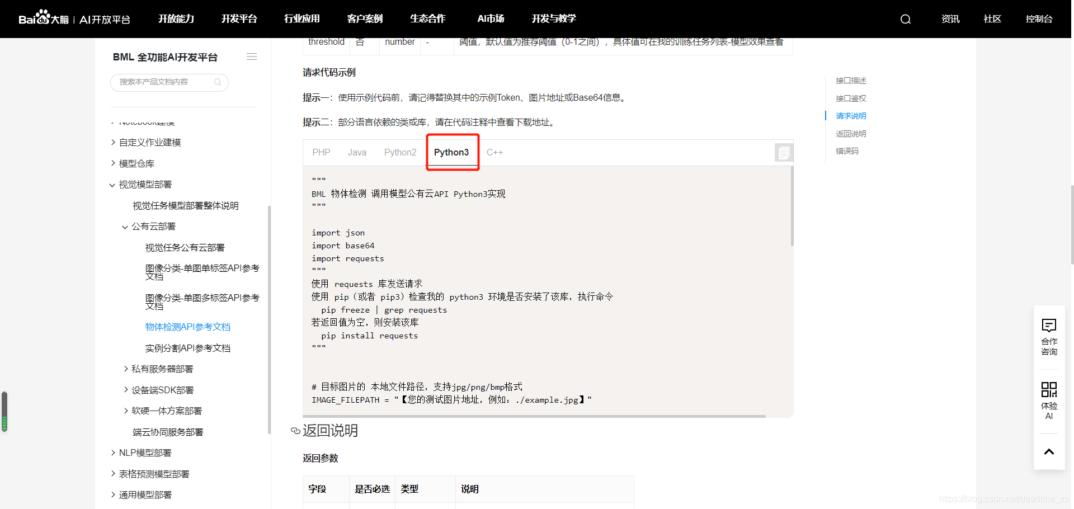Image resolution: width=1074 pixels, height=509 pixels.
Task: Copy the code sample with the copy icon
Action: tap(784, 152)
